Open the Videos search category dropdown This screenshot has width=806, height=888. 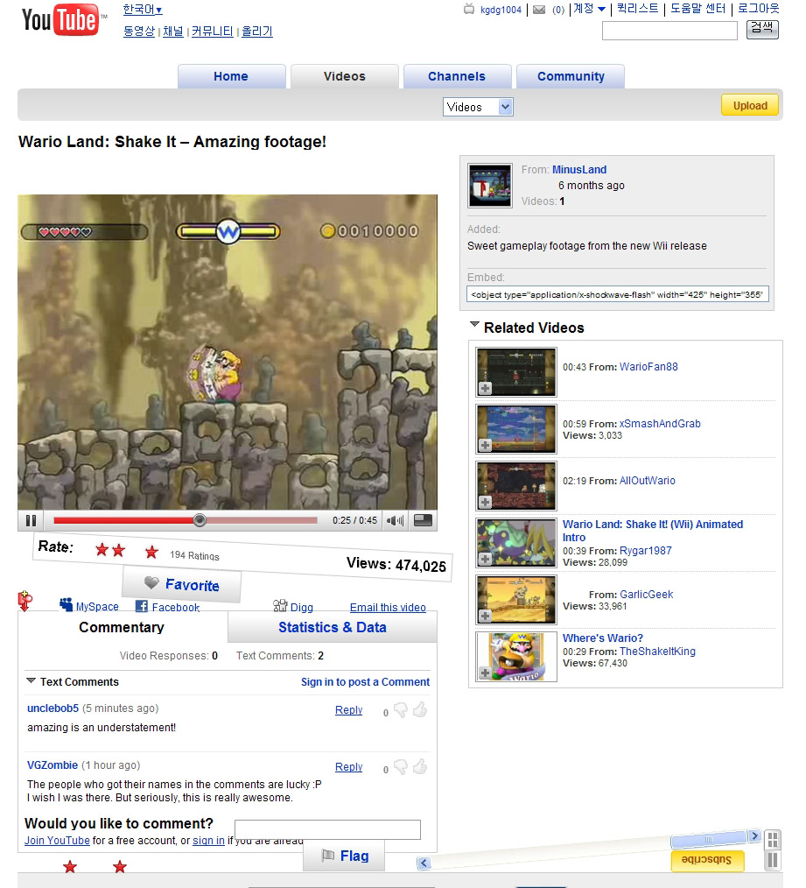(478, 107)
